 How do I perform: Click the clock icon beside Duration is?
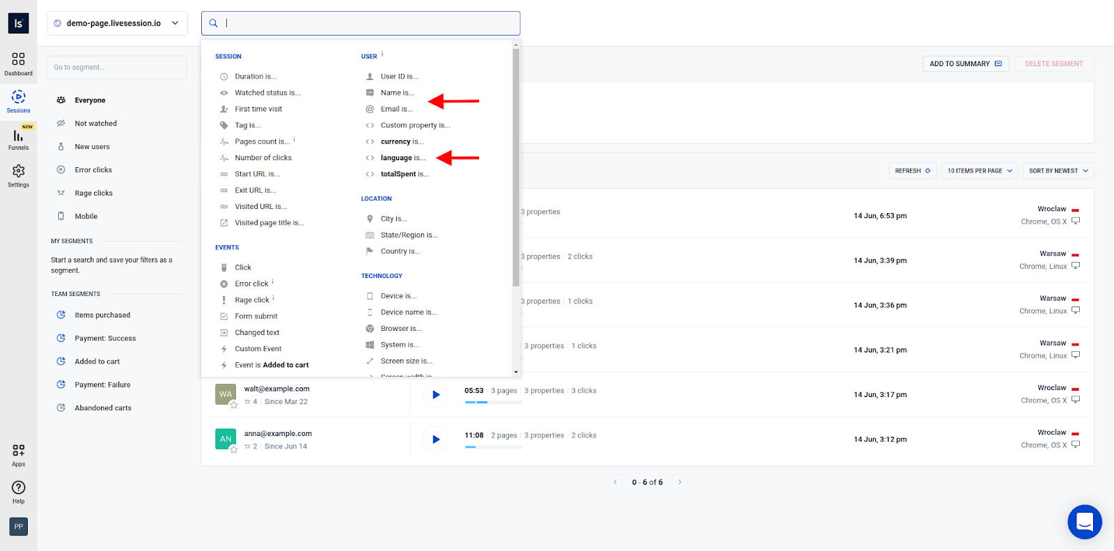tap(224, 77)
